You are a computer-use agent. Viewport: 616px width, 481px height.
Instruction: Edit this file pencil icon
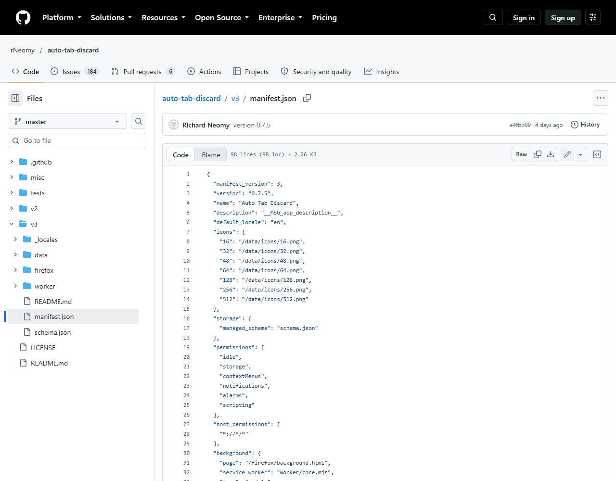tap(567, 154)
